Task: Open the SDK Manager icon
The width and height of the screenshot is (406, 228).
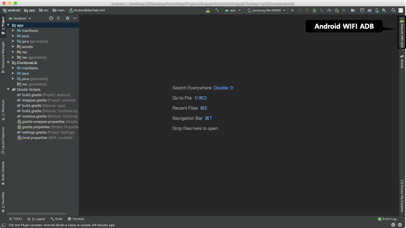Action: coord(384,11)
